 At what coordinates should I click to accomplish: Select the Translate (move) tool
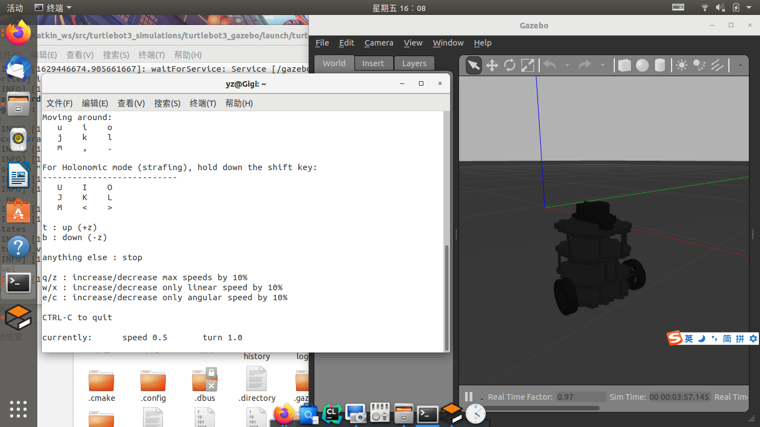coord(492,65)
